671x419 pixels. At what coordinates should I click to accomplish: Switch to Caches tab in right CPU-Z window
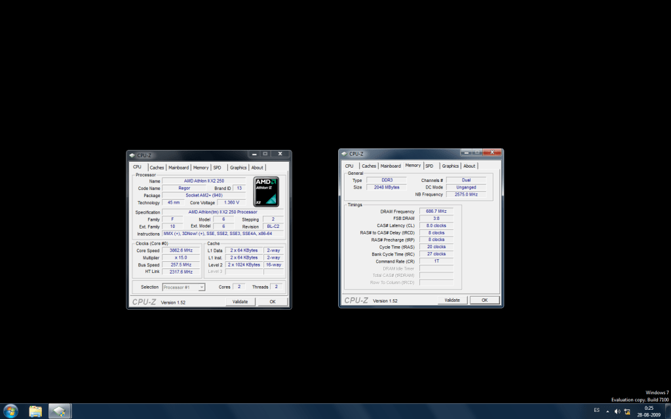(369, 166)
